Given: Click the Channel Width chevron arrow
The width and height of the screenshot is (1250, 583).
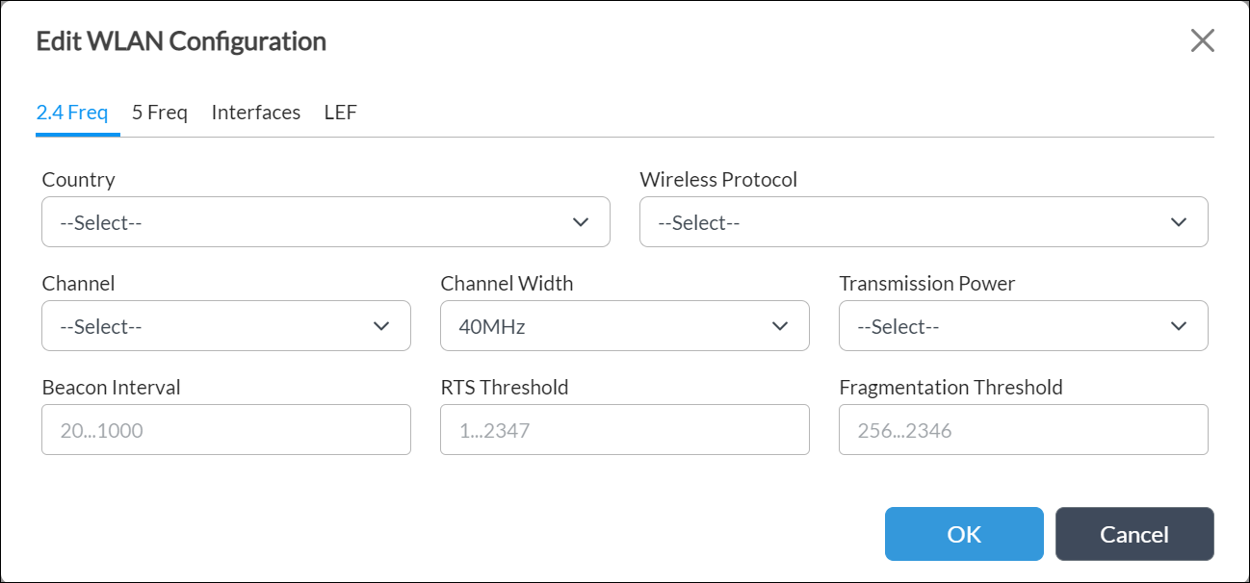Looking at the screenshot, I should 780,326.
